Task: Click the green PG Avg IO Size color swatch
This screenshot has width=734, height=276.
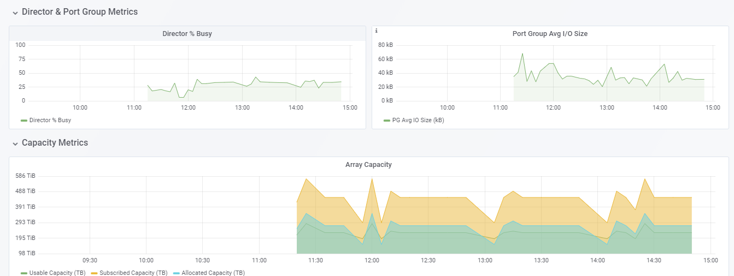Action: coord(387,120)
